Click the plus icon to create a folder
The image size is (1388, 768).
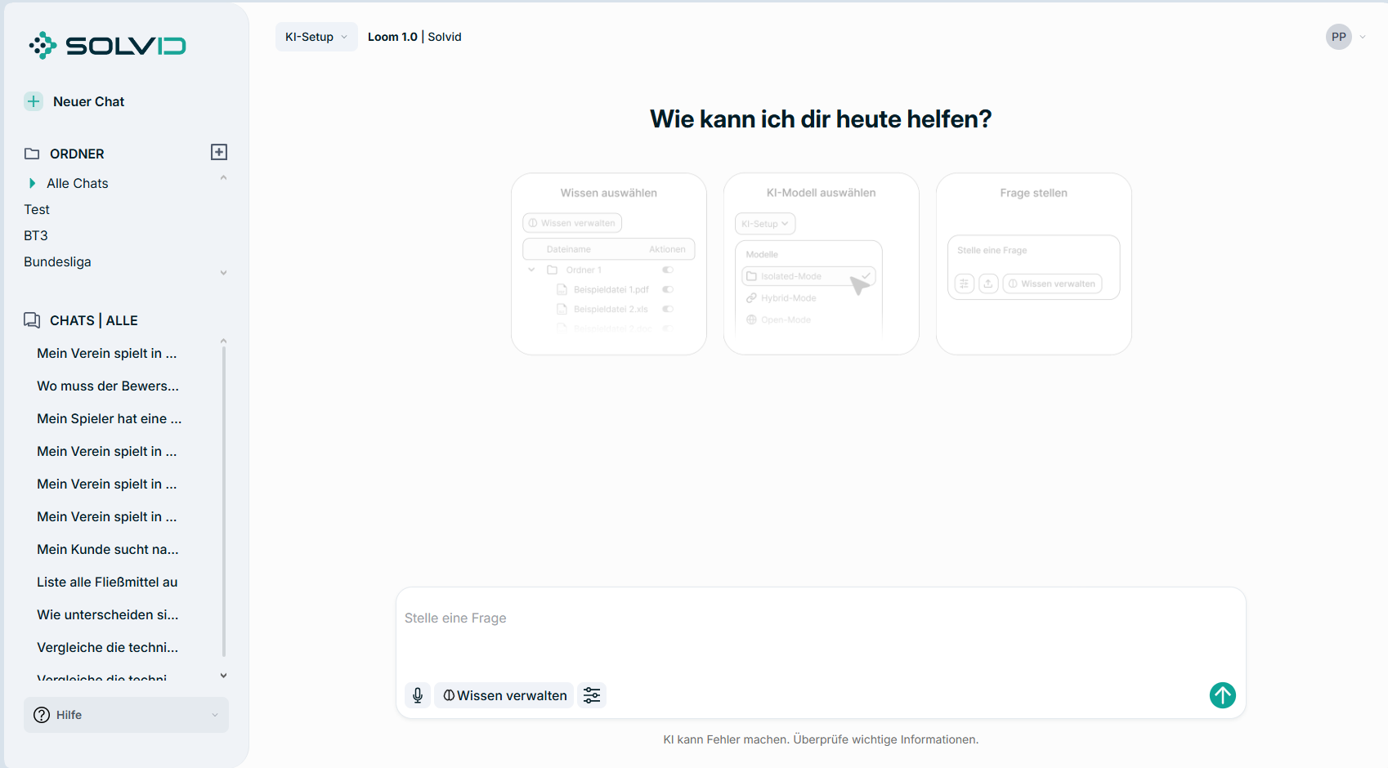[x=218, y=152]
